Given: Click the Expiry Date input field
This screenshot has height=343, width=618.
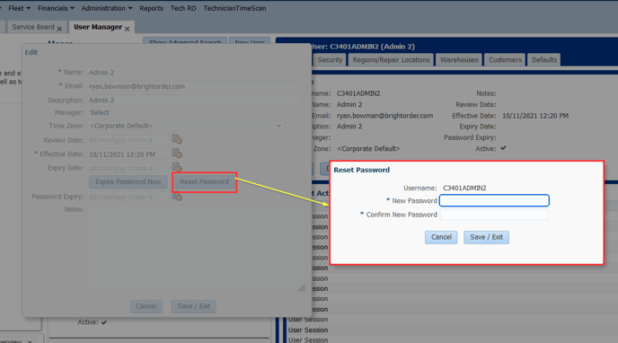Looking at the screenshot, I should [128, 168].
